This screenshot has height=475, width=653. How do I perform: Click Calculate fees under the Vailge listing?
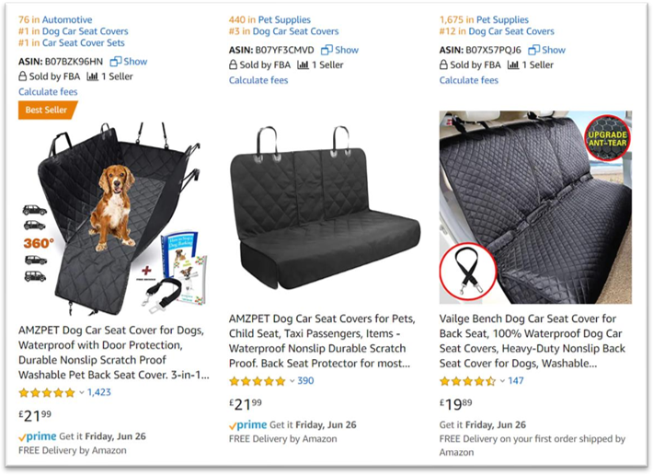(468, 80)
